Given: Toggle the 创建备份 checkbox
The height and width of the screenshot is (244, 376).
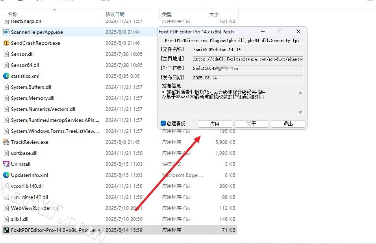Looking at the screenshot, I should coord(163,123).
